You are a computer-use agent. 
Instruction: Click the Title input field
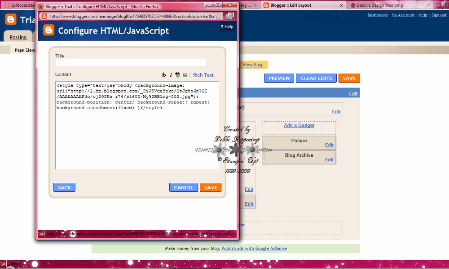coord(131,63)
